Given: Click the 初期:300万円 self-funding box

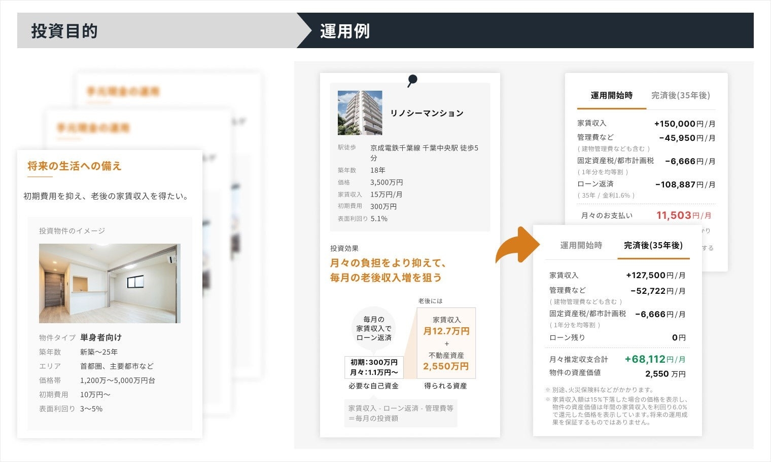Looking at the screenshot, I should point(374,367).
